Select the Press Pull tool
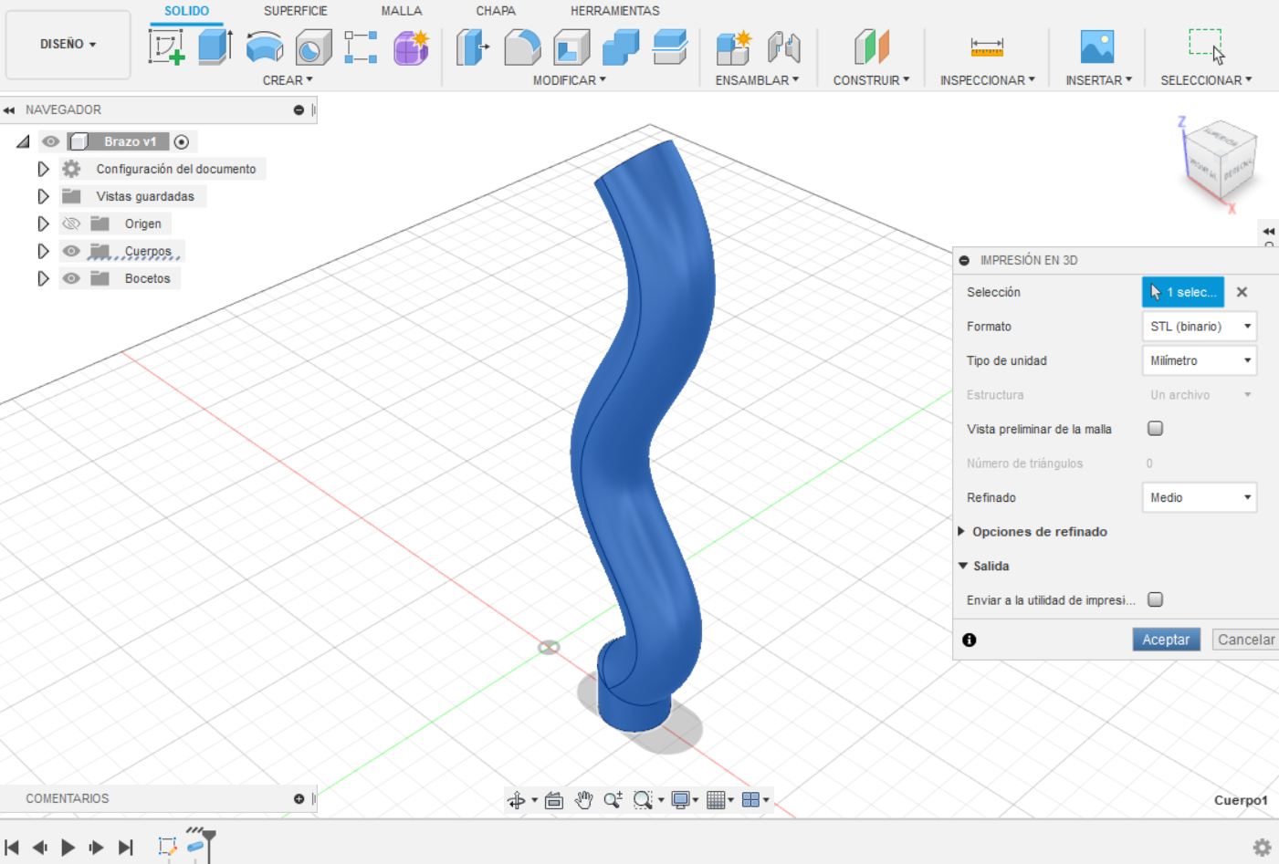 point(473,47)
